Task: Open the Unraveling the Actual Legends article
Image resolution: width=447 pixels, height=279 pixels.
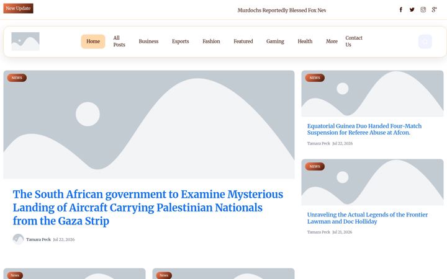Action: tap(368, 218)
